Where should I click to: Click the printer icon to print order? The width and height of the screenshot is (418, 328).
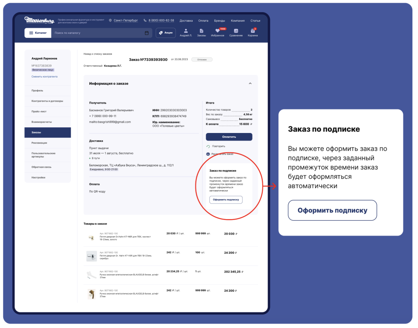point(208,154)
